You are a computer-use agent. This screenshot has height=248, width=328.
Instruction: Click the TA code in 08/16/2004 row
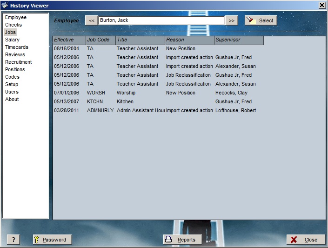tap(90, 48)
